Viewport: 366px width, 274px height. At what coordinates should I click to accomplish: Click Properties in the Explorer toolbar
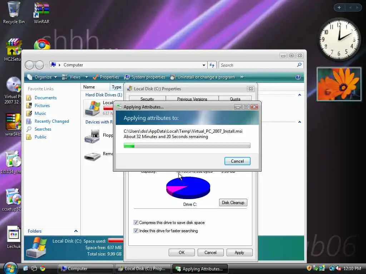[x=106, y=77]
